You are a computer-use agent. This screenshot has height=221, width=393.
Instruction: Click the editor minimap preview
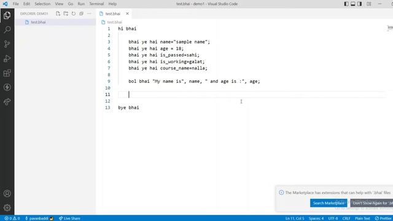391,28
